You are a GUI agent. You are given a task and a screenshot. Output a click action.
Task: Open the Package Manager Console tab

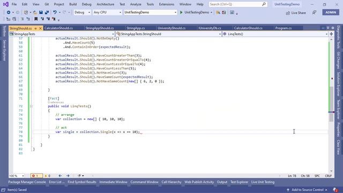coord(27,182)
